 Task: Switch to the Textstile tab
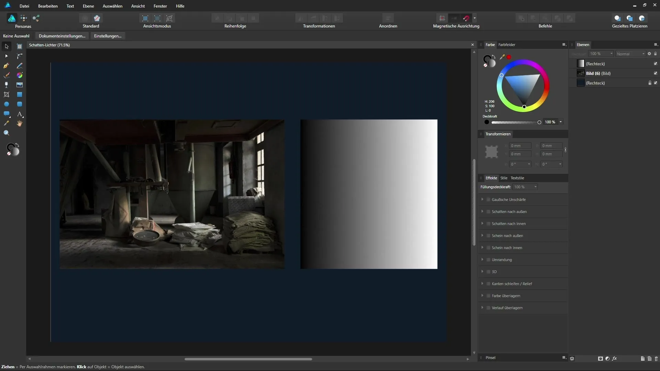click(517, 178)
